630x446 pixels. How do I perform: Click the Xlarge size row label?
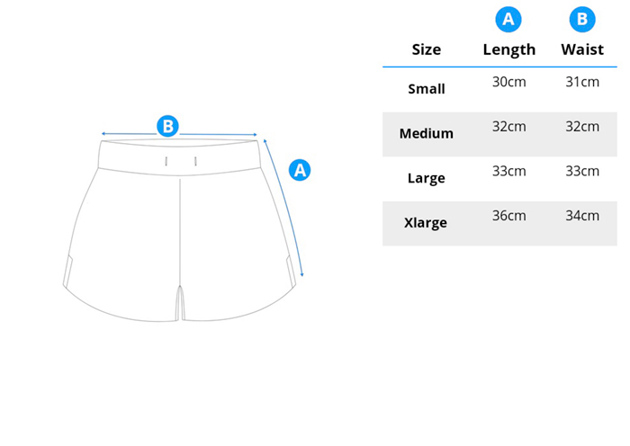(x=426, y=223)
